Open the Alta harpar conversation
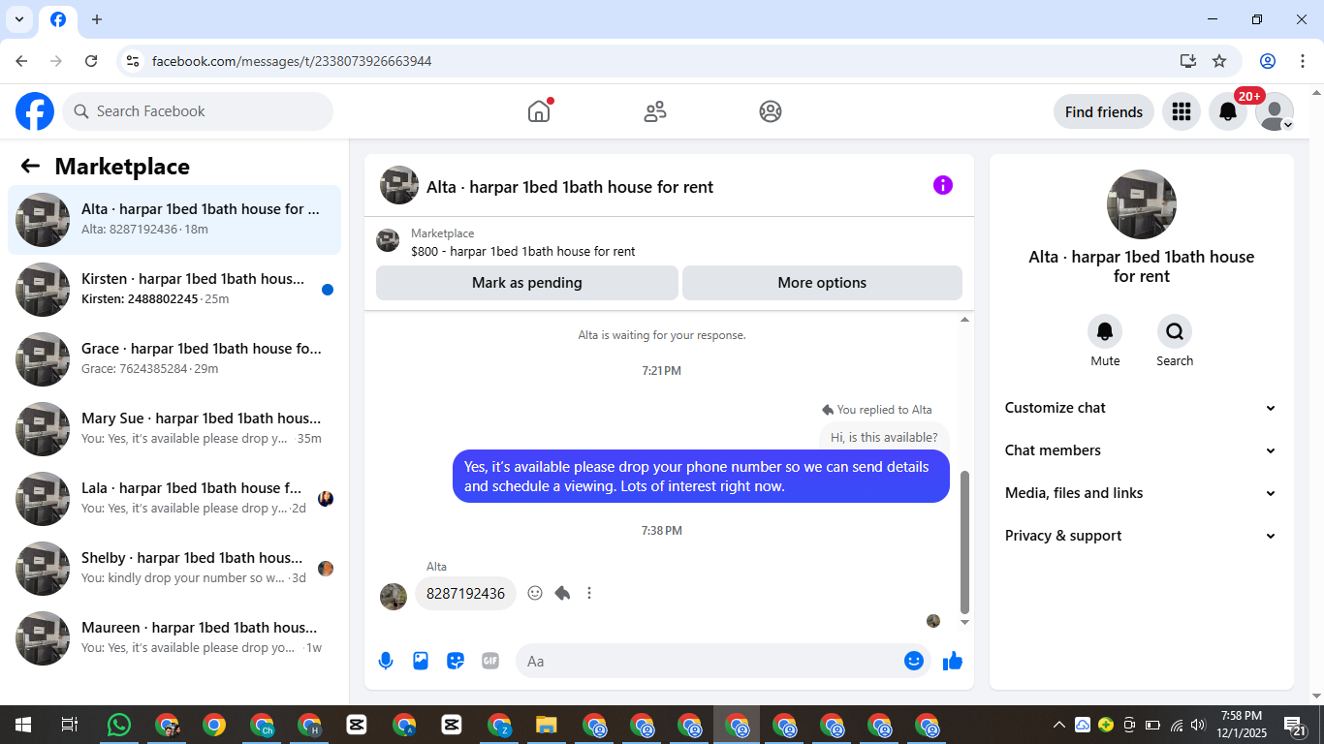1324x744 pixels. (x=174, y=220)
